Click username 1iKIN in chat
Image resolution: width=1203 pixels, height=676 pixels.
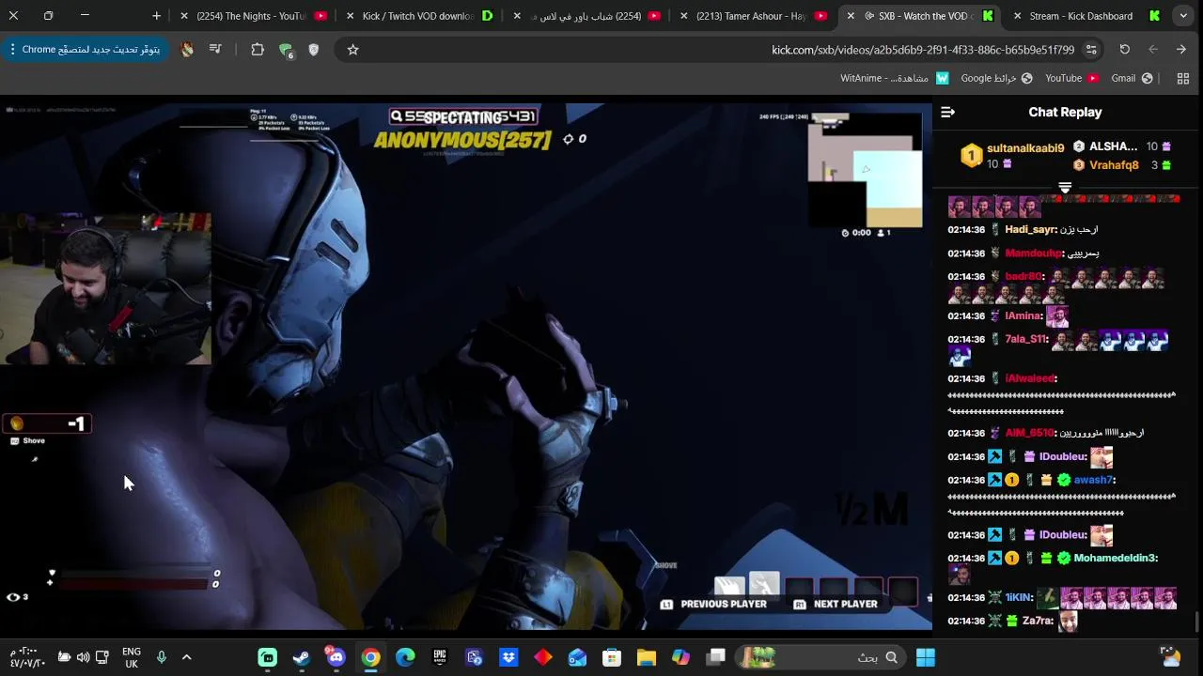(x=1018, y=597)
